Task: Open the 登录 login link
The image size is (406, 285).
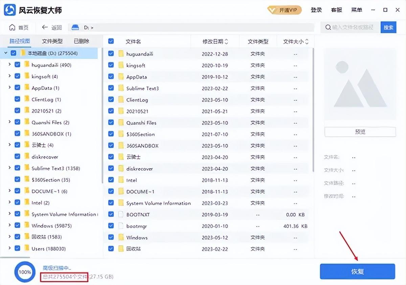Action: click(316, 10)
